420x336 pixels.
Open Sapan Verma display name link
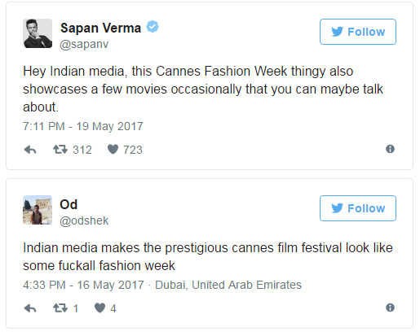click(100, 28)
